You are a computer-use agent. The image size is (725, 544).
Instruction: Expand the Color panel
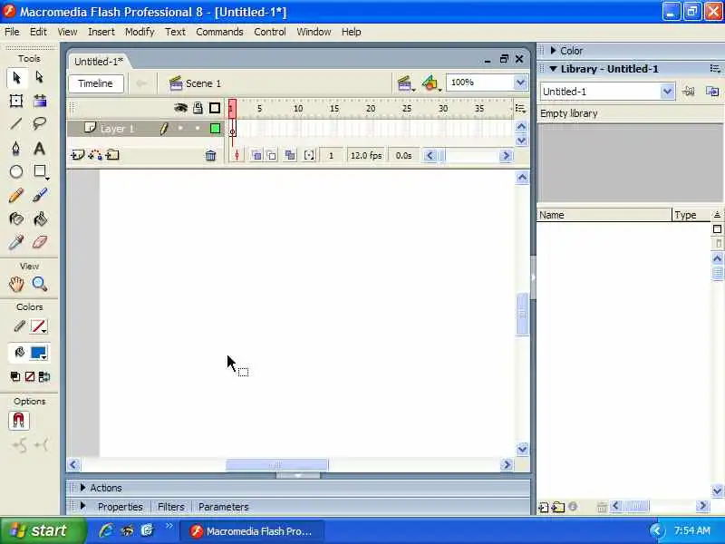(553, 51)
